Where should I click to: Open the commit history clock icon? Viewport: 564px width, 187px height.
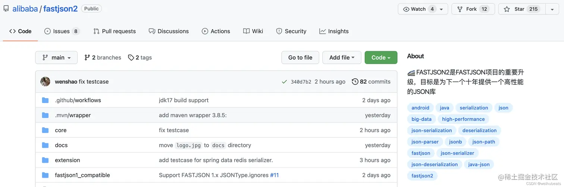click(x=355, y=82)
